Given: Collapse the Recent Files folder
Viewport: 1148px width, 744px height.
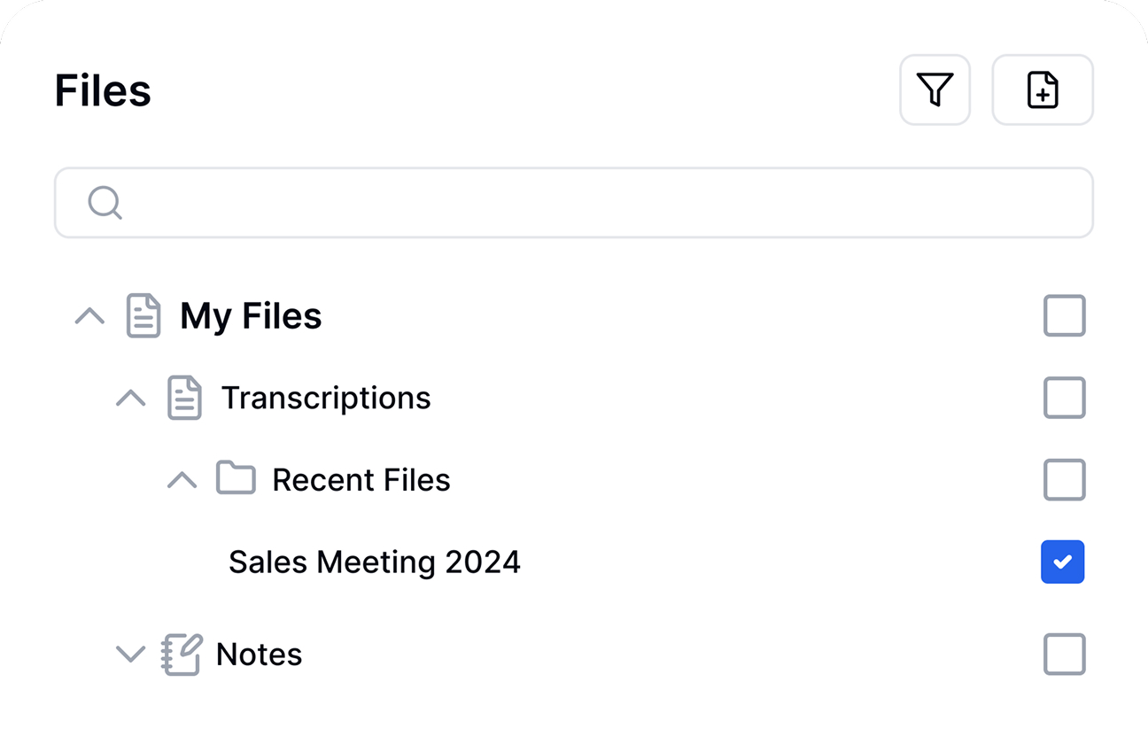Looking at the screenshot, I should coord(182,480).
